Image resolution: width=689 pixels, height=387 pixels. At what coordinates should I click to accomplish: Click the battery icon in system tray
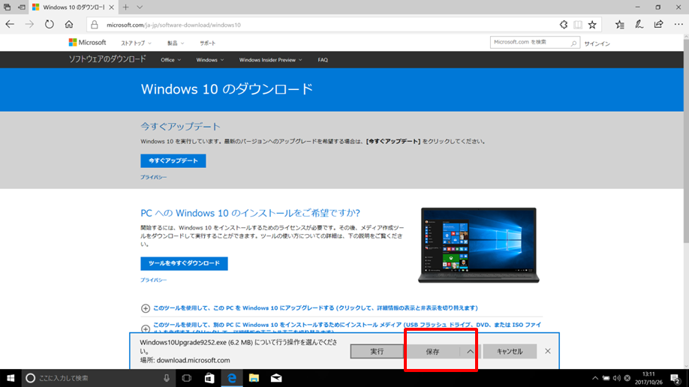tap(606, 378)
